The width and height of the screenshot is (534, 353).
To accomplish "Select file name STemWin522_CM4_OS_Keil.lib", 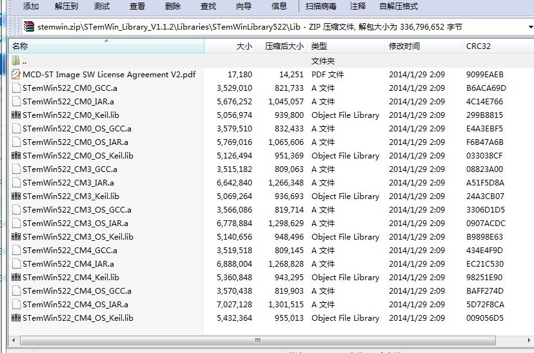I will click(x=78, y=318).
